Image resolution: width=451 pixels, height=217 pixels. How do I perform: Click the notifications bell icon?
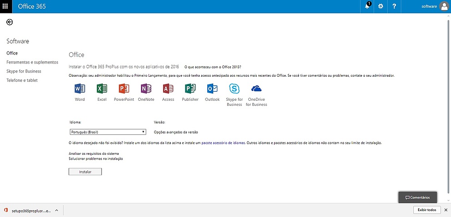pos(367,6)
